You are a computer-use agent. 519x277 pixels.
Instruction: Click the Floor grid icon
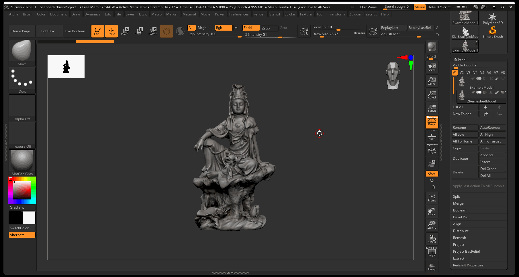coord(432,136)
